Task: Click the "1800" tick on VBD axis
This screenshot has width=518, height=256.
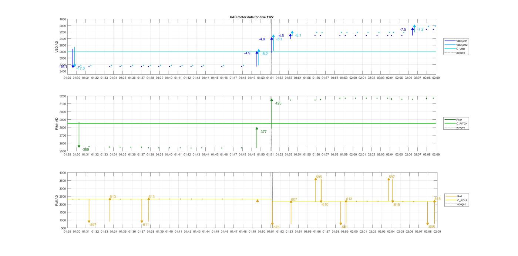Action: coord(63,19)
